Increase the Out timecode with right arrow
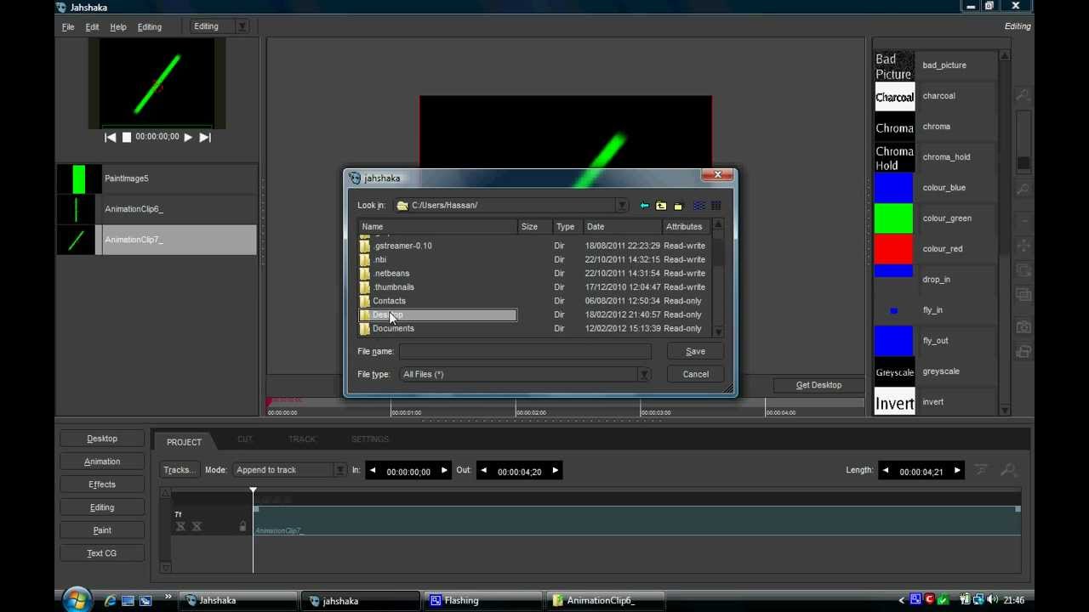The width and height of the screenshot is (1089, 612). tap(555, 470)
